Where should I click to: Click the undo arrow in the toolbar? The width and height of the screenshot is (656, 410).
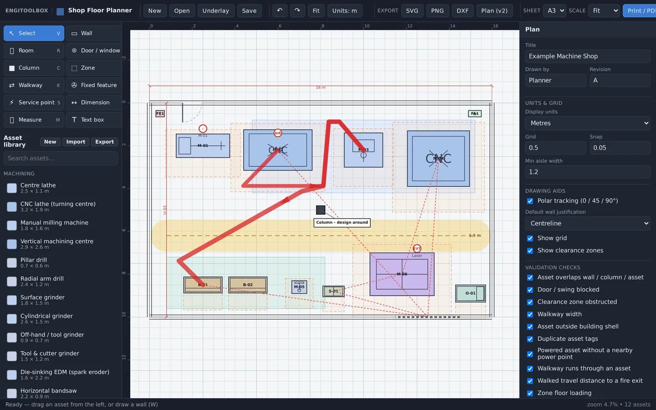(x=280, y=10)
